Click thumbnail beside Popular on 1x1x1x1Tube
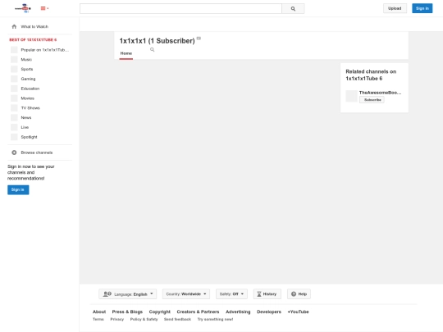The width and height of the screenshot is (443, 332). tap(14, 50)
